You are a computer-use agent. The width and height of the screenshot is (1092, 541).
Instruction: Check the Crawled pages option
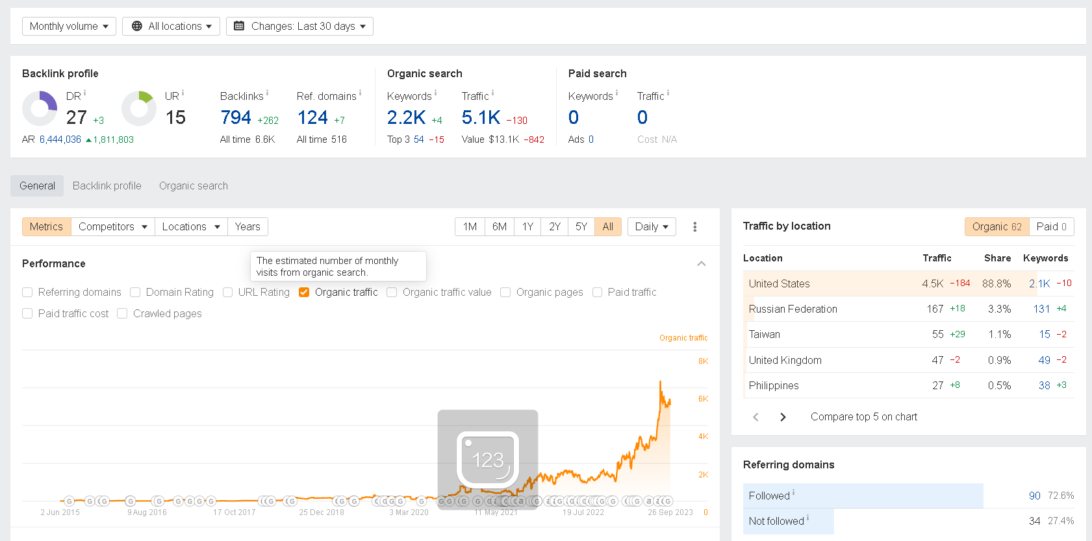122,314
